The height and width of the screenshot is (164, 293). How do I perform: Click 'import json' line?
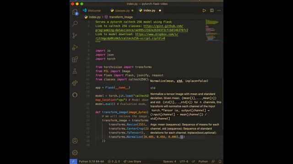tap(104, 55)
